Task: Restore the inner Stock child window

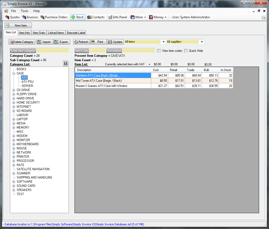Action: 259,11
